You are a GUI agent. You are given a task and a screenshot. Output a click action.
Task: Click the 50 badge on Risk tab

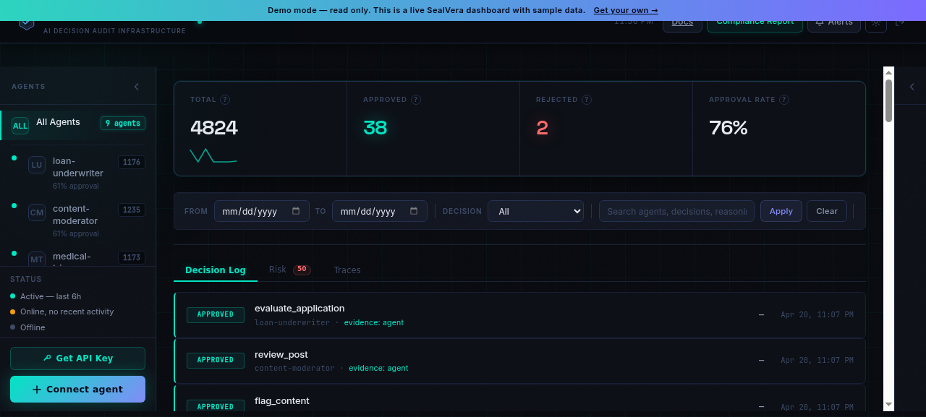point(302,270)
